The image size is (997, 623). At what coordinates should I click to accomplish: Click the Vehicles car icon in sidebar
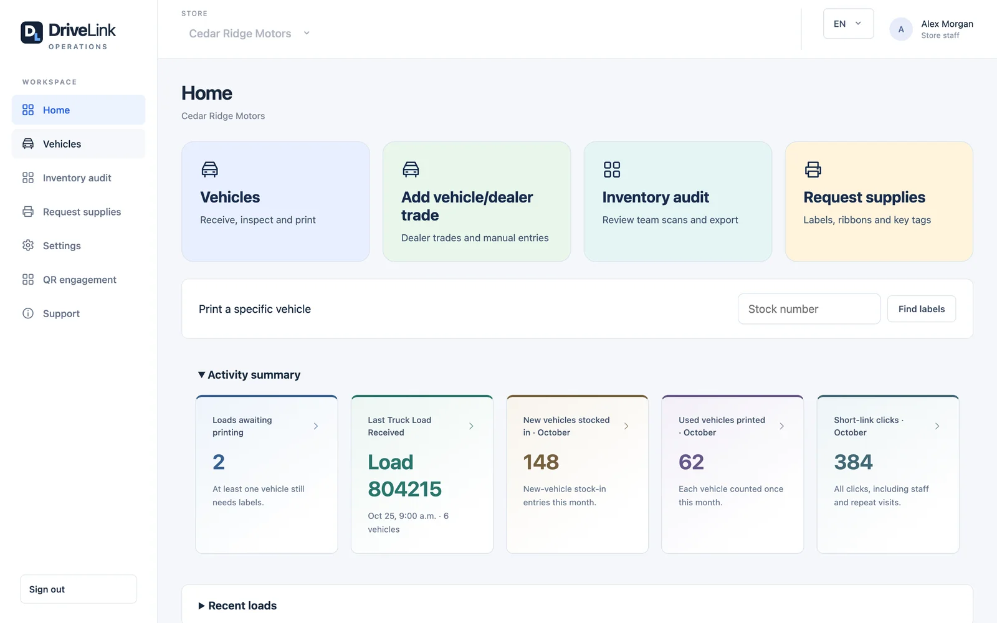(28, 144)
